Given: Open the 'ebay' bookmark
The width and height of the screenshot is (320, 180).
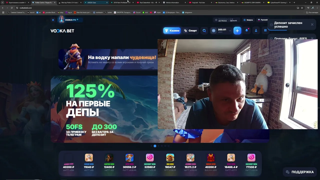Looking at the screenshot, I should tap(60, 12).
